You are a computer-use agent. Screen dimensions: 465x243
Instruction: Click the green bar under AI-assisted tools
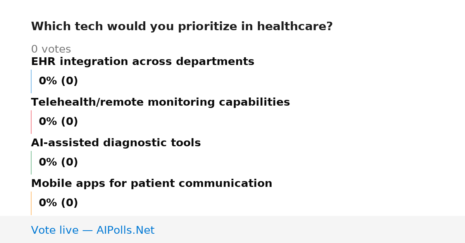tap(31, 163)
